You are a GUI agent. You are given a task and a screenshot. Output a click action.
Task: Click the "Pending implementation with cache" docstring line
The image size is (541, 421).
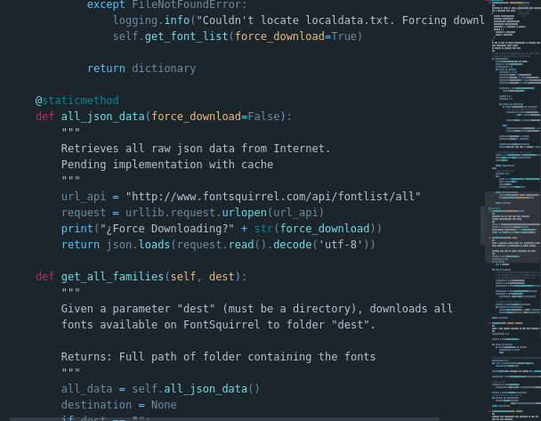coord(166,165)
